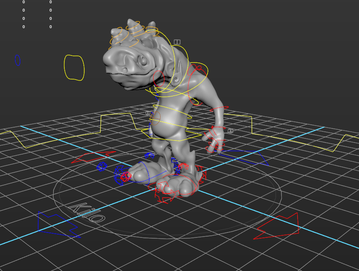The image size is (359, 271).
Task: Select the red ring at the elbow
Action: 219,109
